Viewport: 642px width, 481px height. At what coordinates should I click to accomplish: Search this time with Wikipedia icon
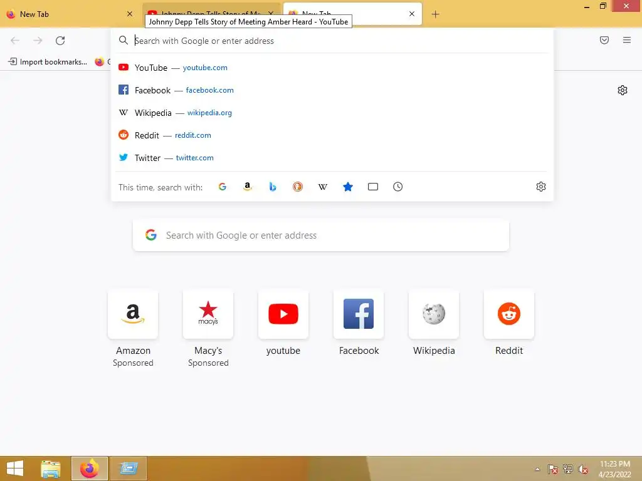pyautogui.click(x=323, y=187)
